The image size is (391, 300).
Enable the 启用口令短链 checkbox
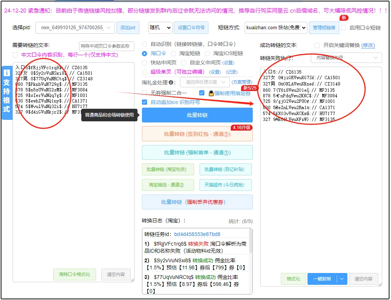pyautogui.click(x=343, y=27)
